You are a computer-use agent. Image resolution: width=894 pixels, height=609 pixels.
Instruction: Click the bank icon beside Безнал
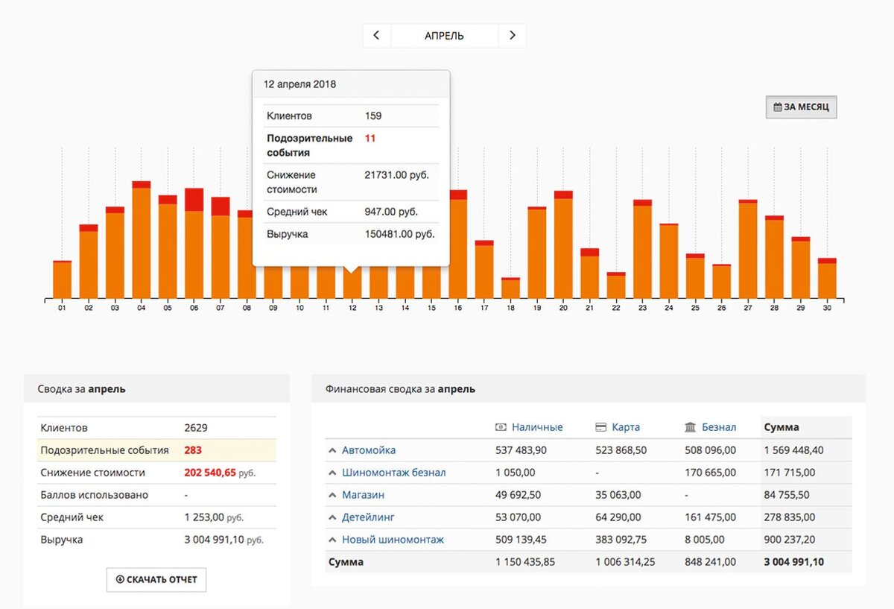(691, 427)
